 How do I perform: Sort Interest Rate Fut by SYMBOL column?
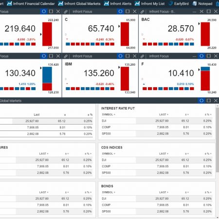click(109, 114)
